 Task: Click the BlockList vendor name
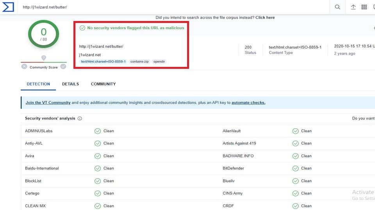pos(33,181)
